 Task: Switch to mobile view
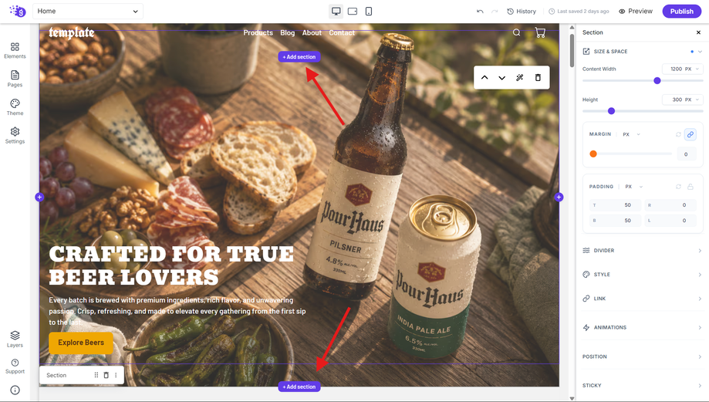point(369,12)
